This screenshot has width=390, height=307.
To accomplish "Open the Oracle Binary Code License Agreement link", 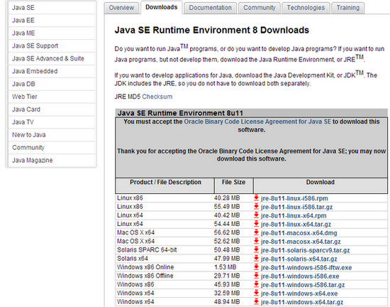I will [x=257, y=122].
